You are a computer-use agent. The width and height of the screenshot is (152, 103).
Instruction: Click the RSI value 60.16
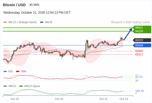click(x=139, y=77)
